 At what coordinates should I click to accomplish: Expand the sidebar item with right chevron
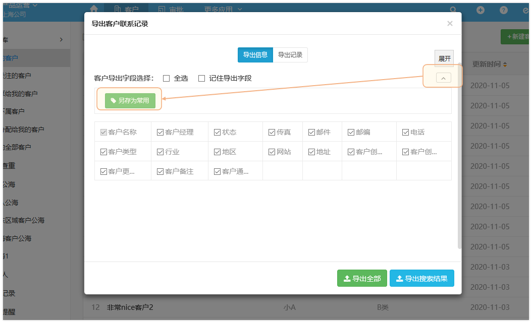tap(61, 39)
